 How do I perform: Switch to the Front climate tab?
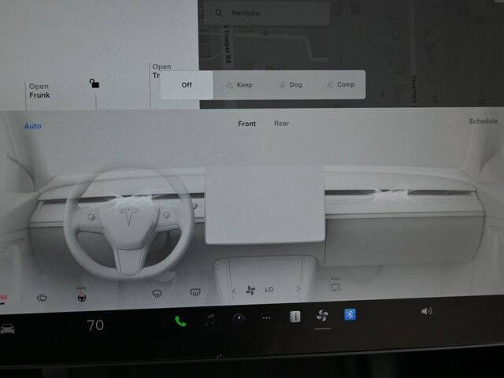[x=246, y=124]
